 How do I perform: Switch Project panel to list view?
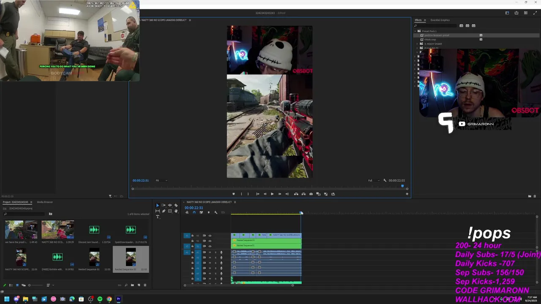pyautogui.click(x=11, y=285)
